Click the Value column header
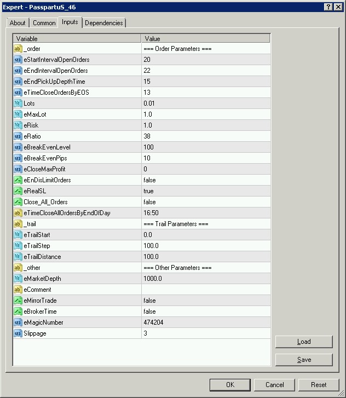Image resolution: width=346 pixels, height=398 pixels. pyautogui.click(x=206, y=38)
